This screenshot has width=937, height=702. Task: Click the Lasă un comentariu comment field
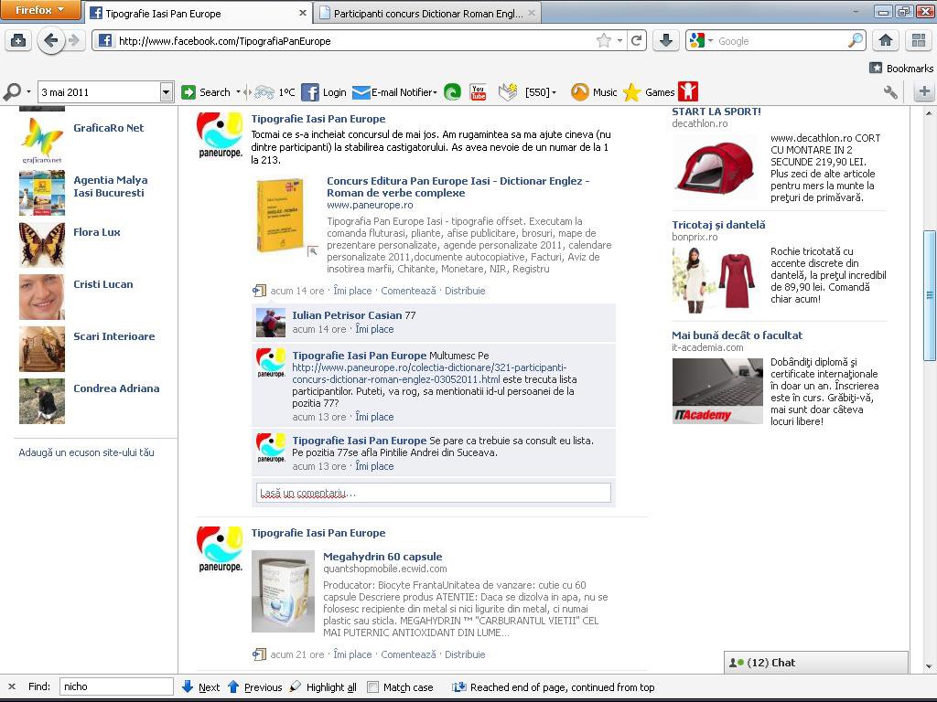[x=434, y=493]
